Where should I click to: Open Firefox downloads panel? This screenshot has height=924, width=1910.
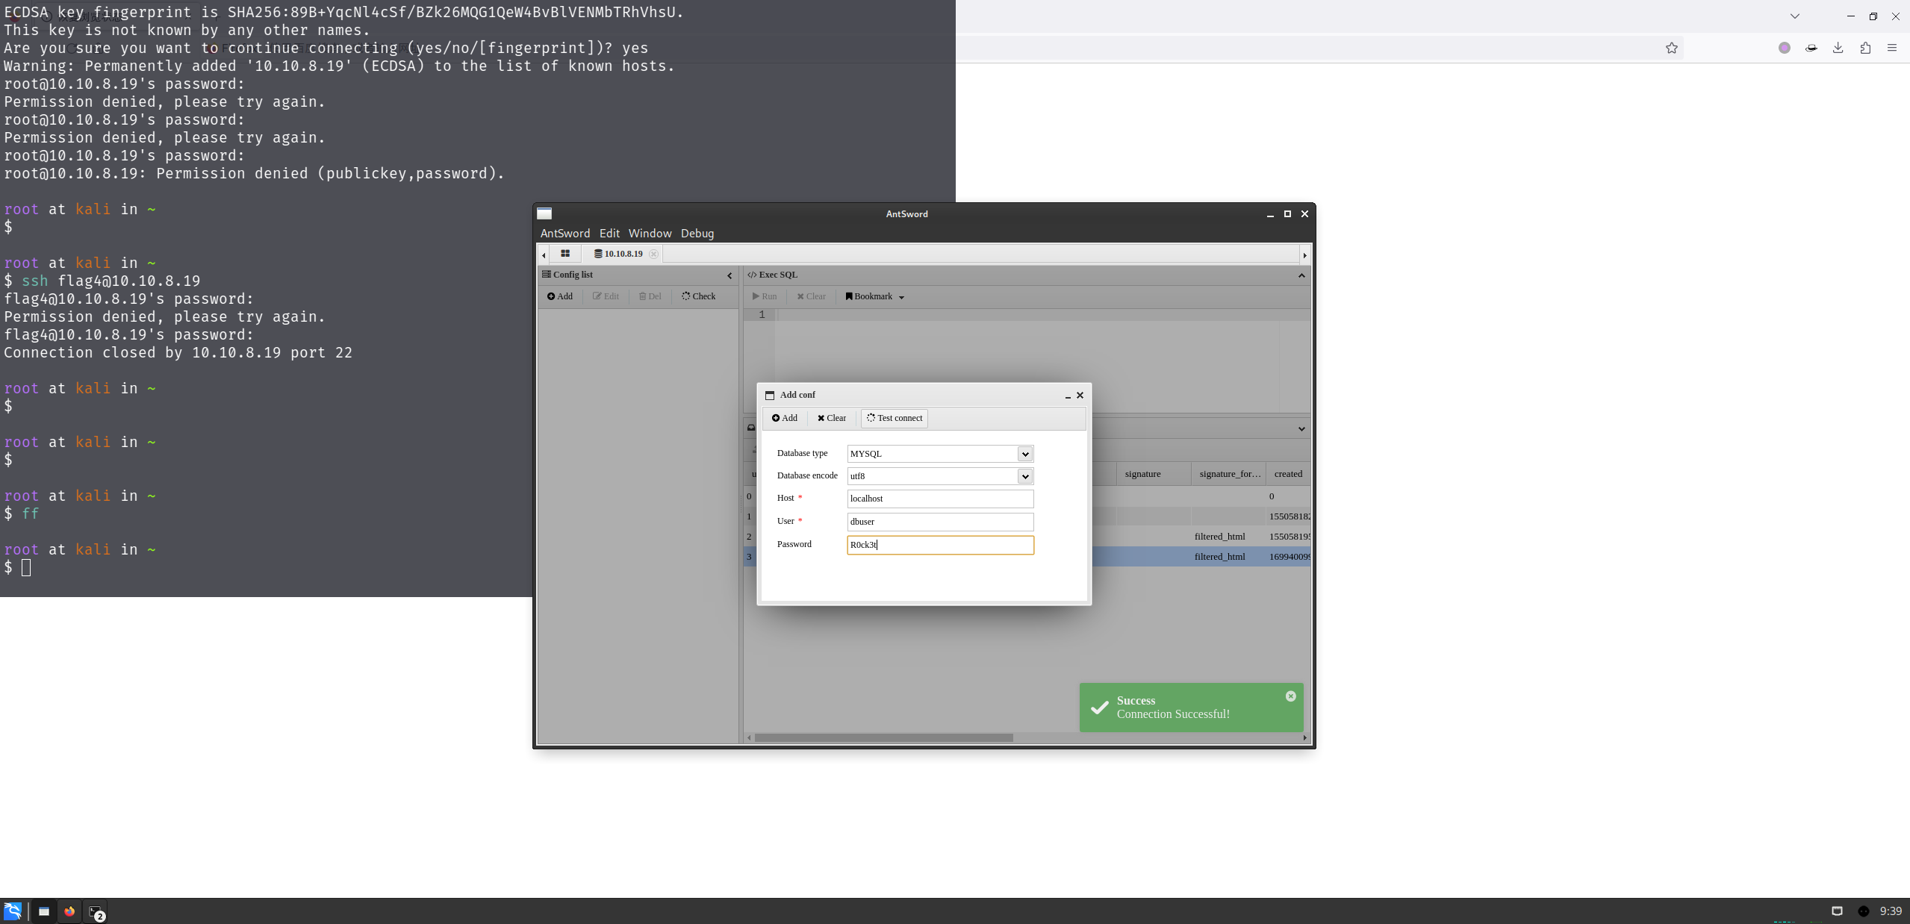pyautogui.click(x=1838, y=48)
